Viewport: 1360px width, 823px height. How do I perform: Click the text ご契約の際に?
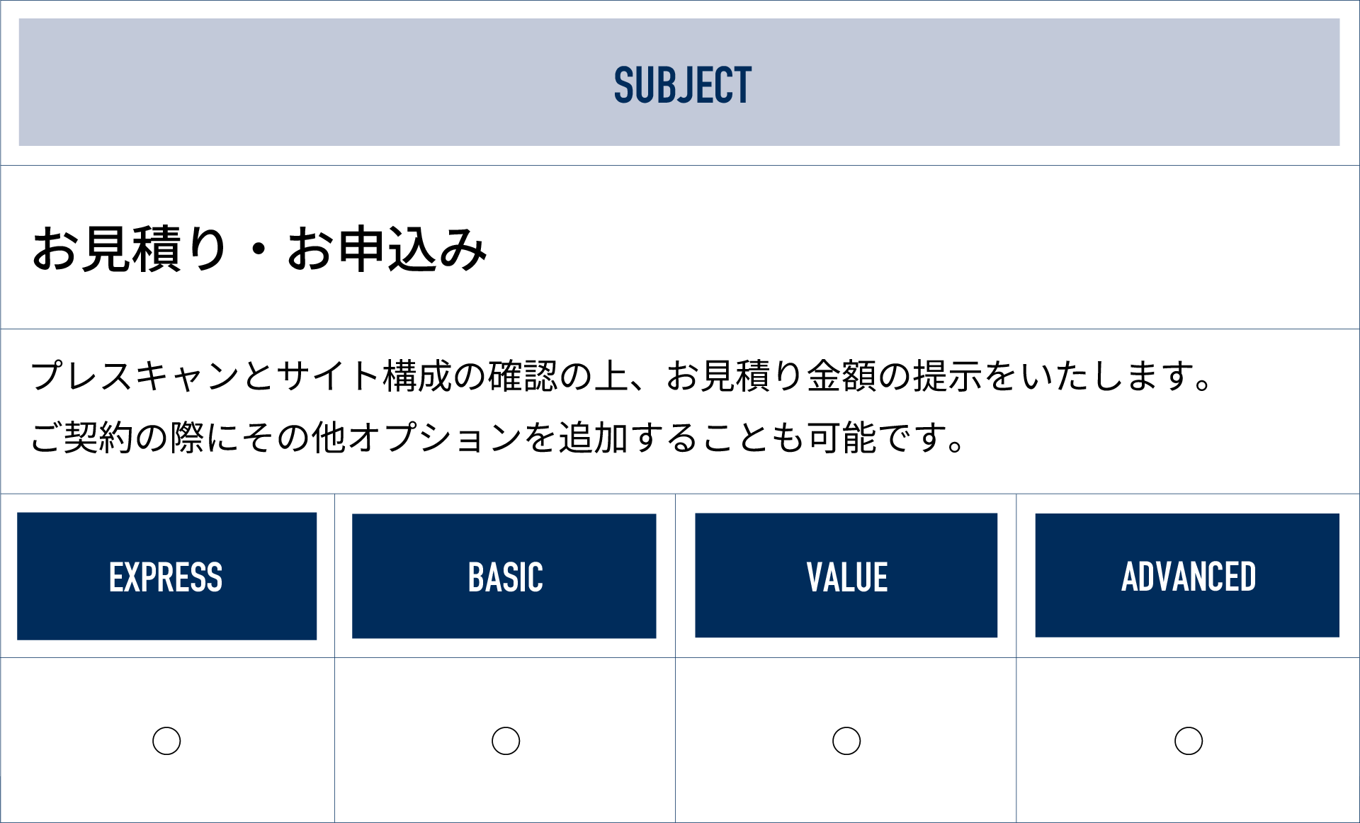click(x=135, y=437)
